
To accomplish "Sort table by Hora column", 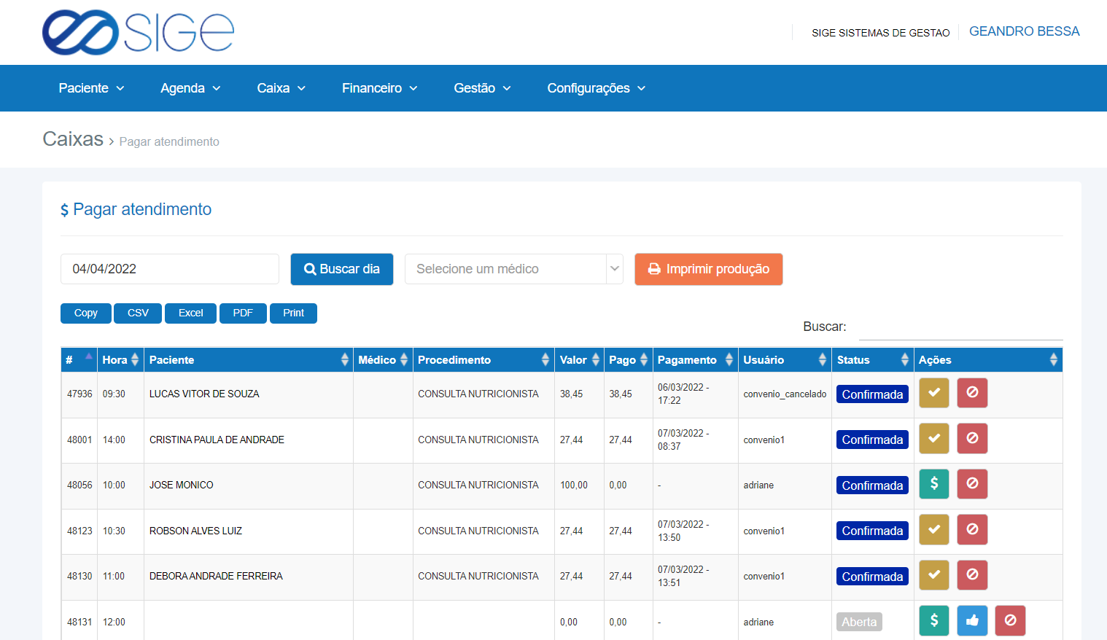I will tap(120, 360).
